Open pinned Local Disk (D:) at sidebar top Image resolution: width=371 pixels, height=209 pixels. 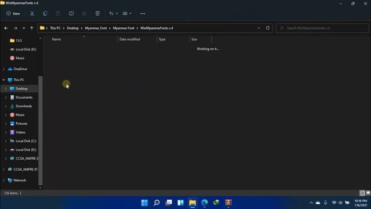tap(23, 49)
